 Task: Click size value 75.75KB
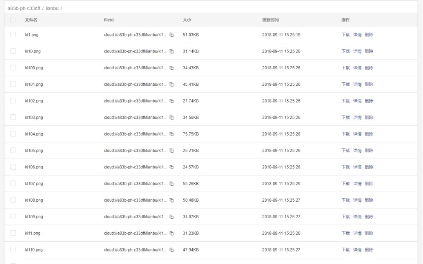click(191, 134)
